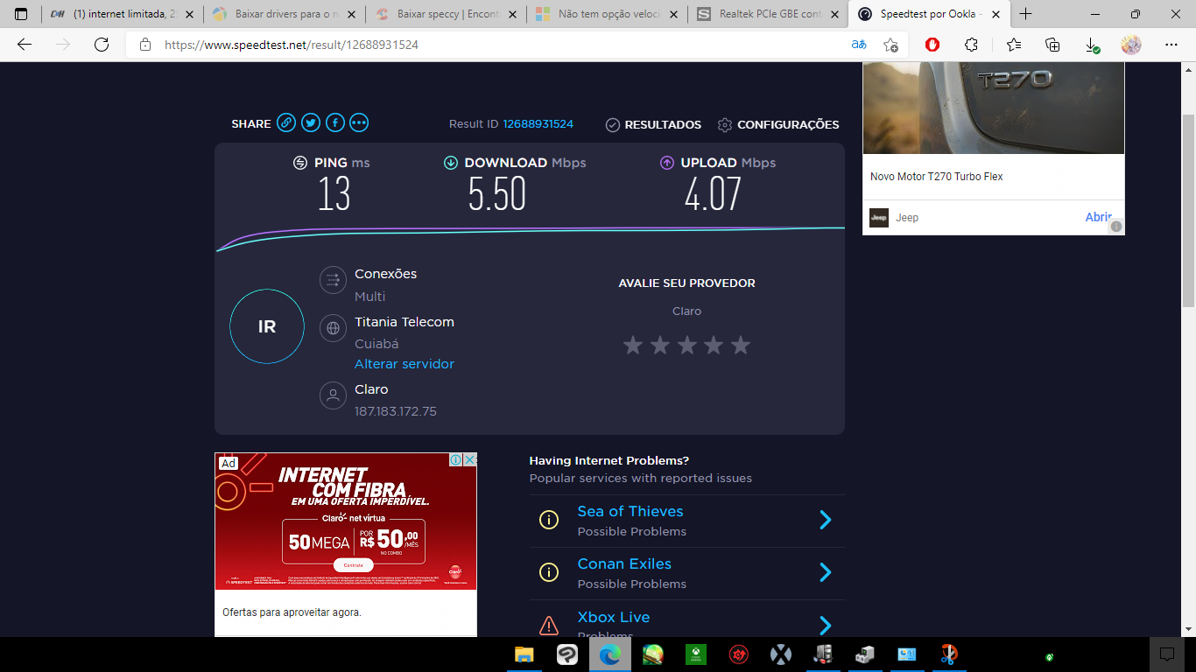Click the Jeep T270 ad image
Viewport: 1196px width, 672px height.
993,108
